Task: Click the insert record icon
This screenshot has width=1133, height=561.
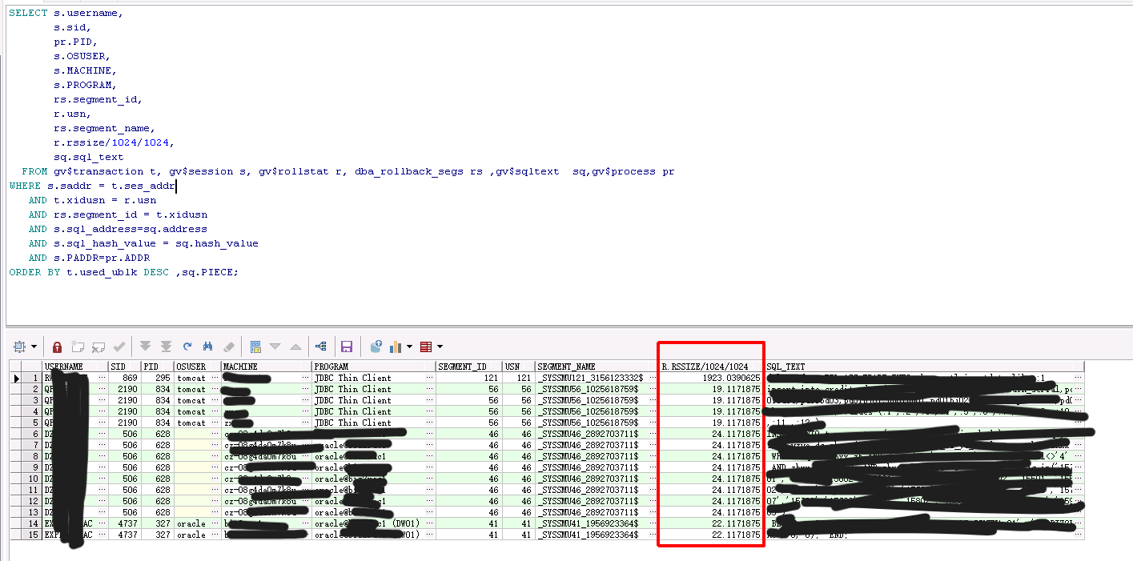Action: coord(78,347)
